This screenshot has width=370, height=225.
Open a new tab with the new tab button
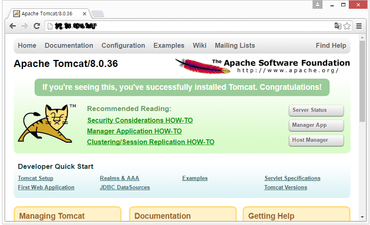click(x=97, y=14)
